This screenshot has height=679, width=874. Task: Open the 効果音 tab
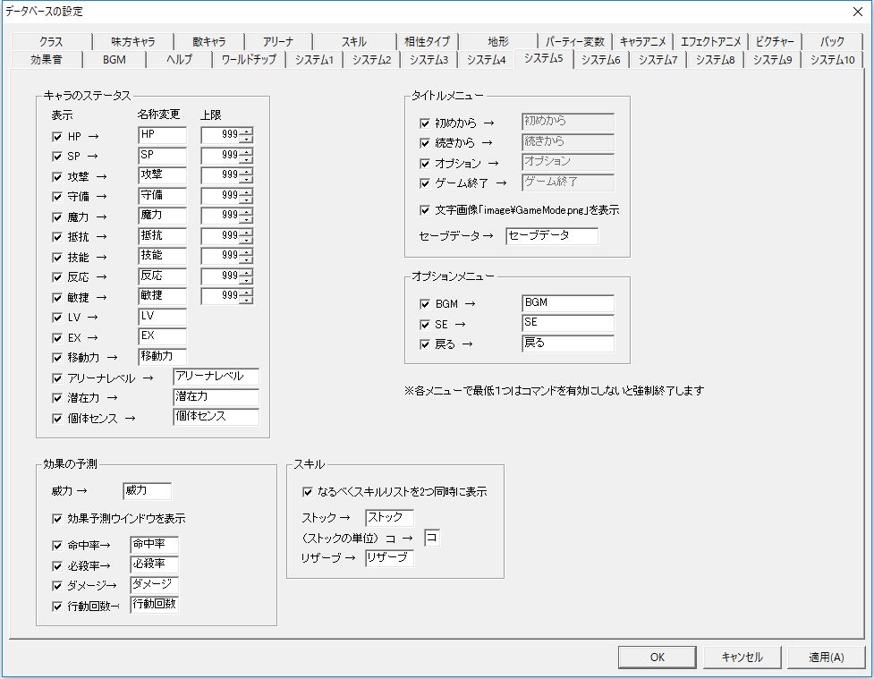pos(47,60)
